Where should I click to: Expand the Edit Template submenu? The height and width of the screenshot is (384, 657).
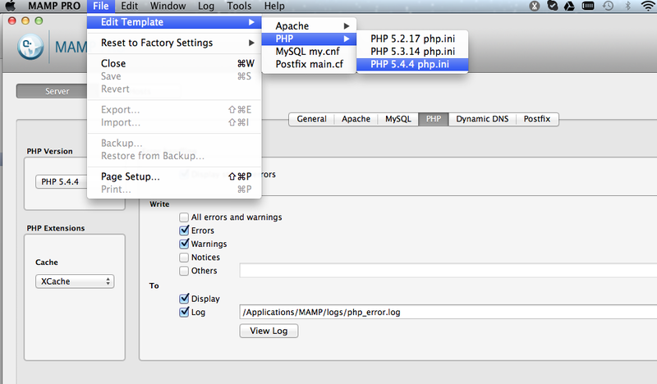[x=174, y=22]
